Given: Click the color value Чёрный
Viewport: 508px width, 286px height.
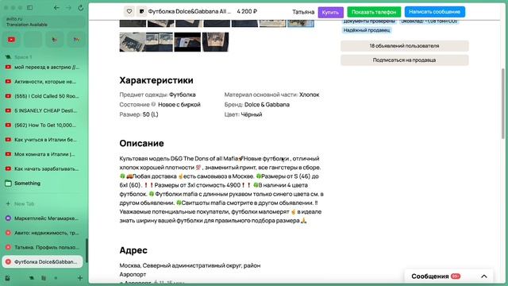Looking at the screenshot, I should coord(252,114).
